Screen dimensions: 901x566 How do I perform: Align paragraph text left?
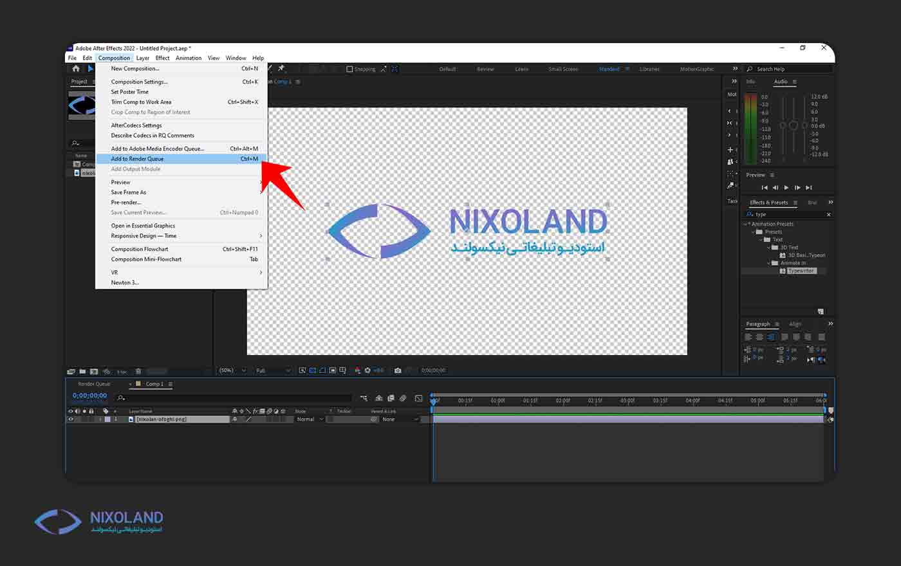[x=748, y=337]
